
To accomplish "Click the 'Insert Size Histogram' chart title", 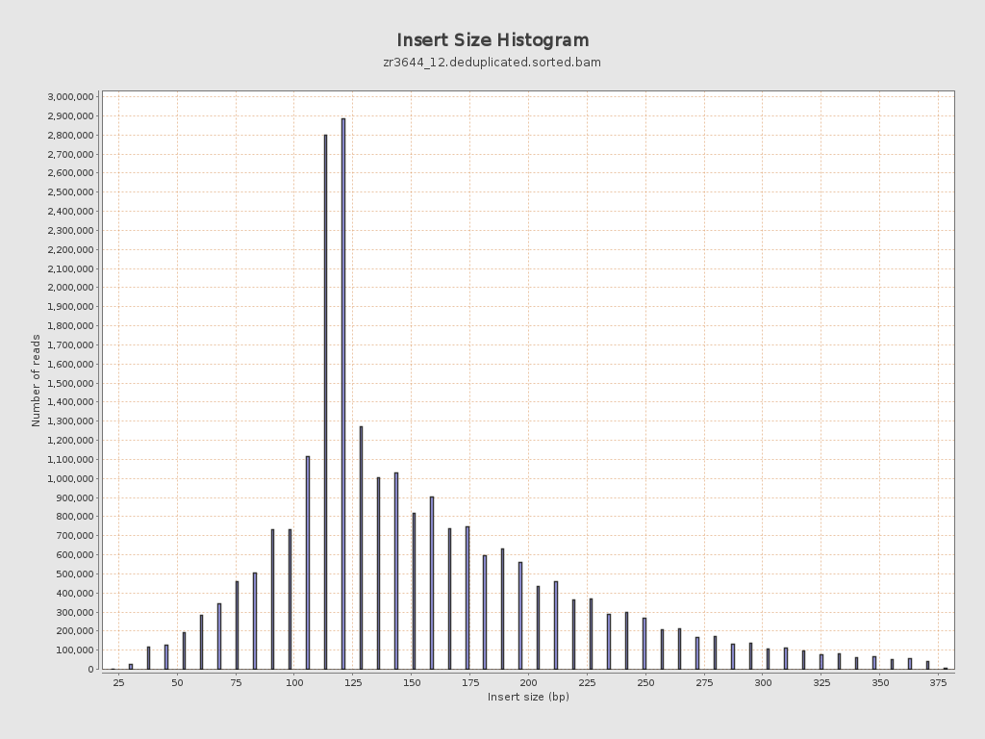I will coord(492,40).
